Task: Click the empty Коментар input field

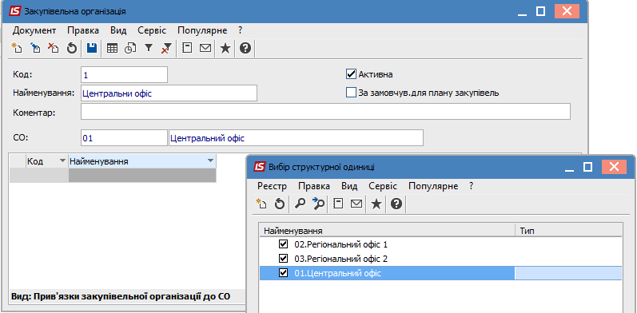Action: tap(325, 111)
